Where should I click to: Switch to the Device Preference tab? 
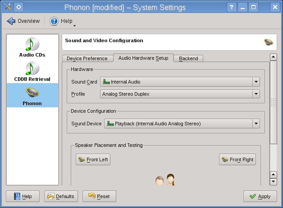(87, 58)
